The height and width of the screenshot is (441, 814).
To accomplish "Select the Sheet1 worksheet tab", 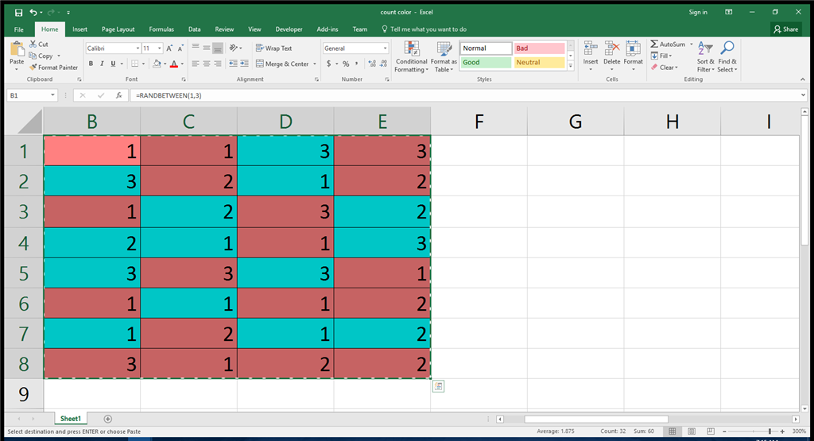I will tap(71, 419).
